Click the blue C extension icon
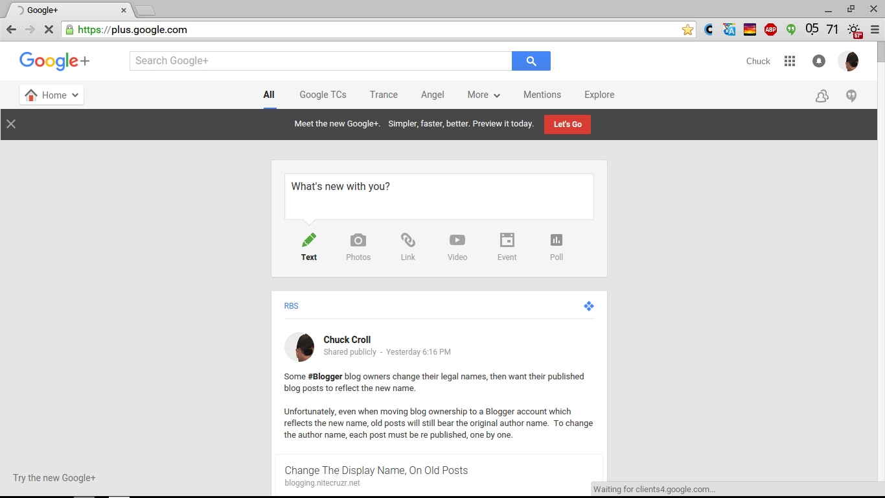Screen dimensions: 885x498 (x=709, y=29)
